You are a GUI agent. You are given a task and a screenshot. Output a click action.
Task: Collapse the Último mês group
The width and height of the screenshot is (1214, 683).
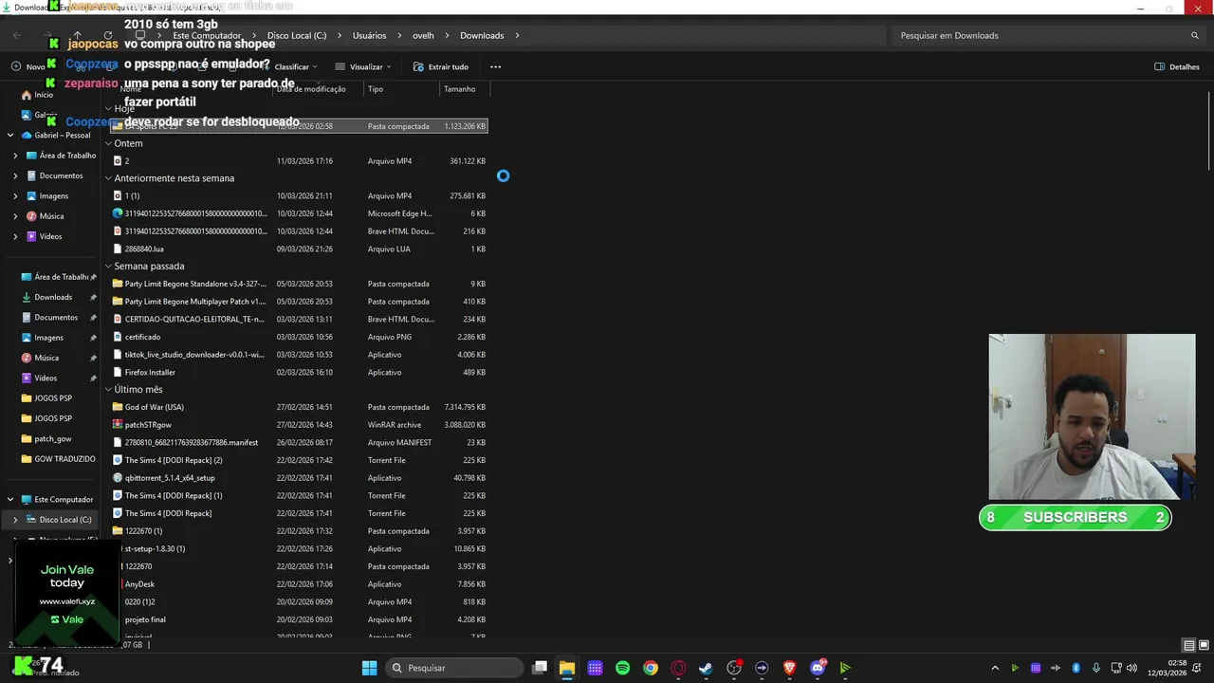pyautogui.click(x=108, y=390)
